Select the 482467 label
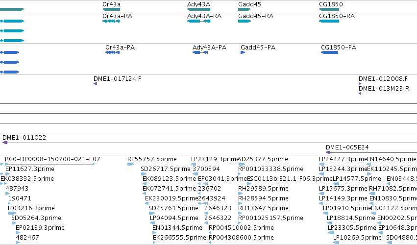The height and width of the screenshot is (245, 417). [27, 238]
